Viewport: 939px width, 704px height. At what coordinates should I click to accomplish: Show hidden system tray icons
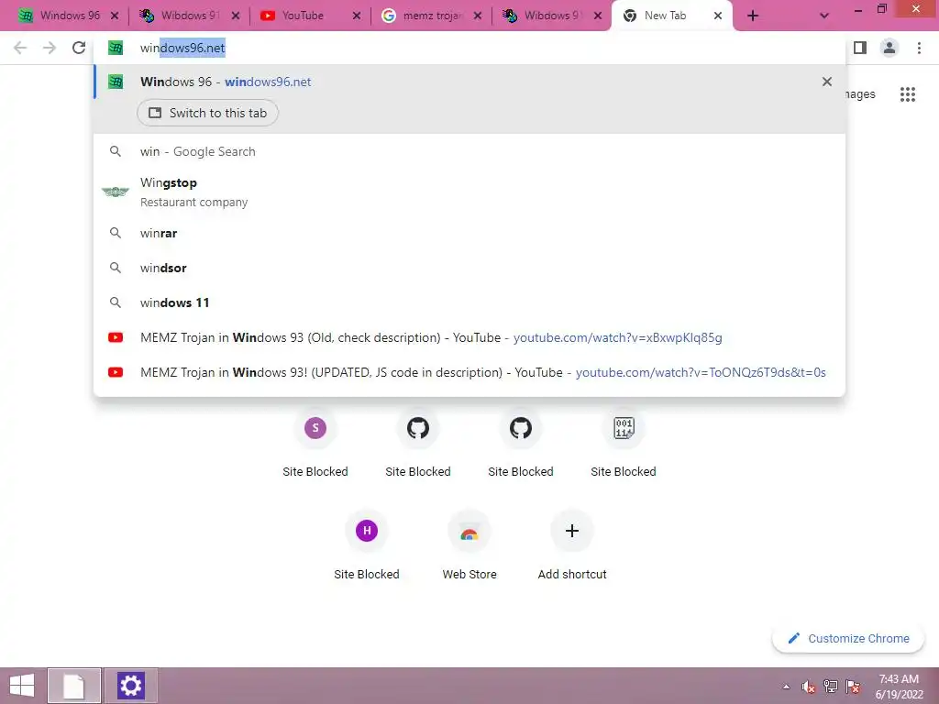(786, 687)
